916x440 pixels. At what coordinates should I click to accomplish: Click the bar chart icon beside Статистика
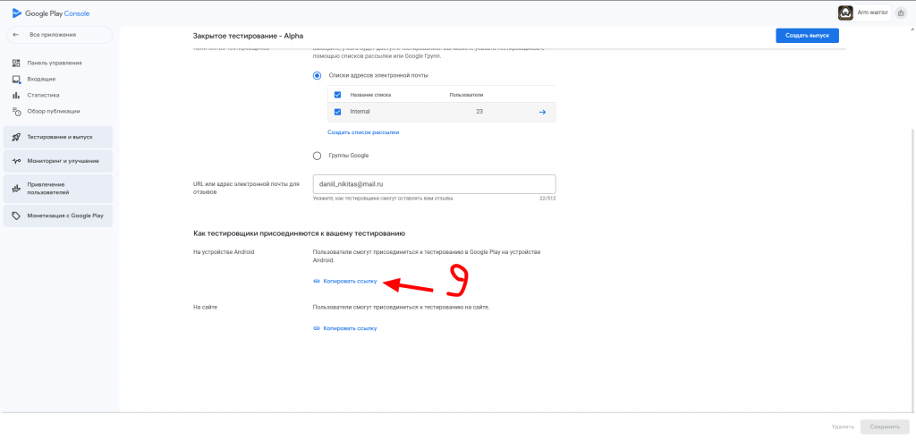(x=16, y=96)
